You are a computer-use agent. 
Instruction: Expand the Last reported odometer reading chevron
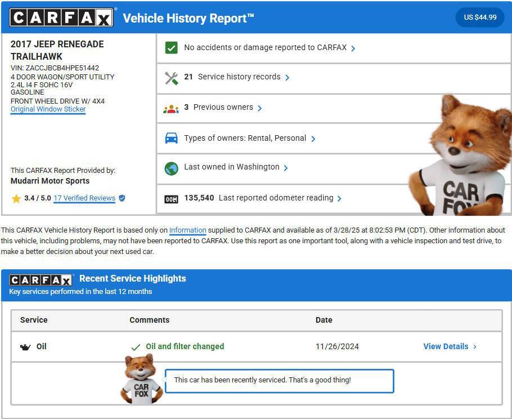tap(339, 199)
